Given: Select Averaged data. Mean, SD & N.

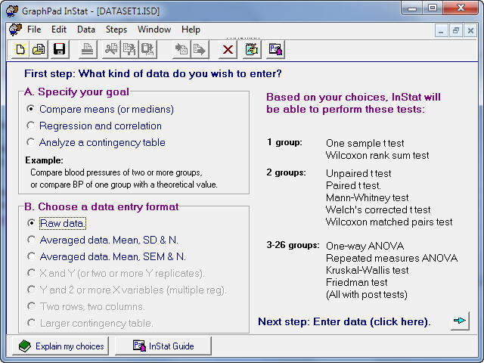Looking at the screenshot, I should tap(31, 240).
